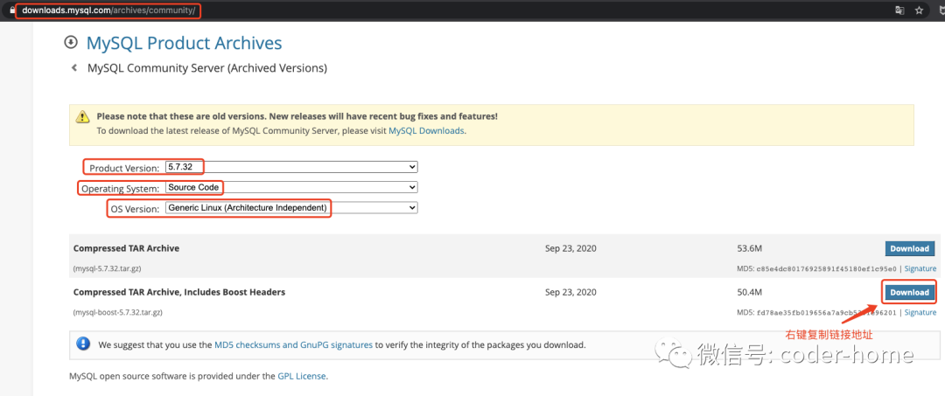This screenshot has width=945, height=396.
Task: Follow the MySQL Downloads link
Action: tap(426, 131)
